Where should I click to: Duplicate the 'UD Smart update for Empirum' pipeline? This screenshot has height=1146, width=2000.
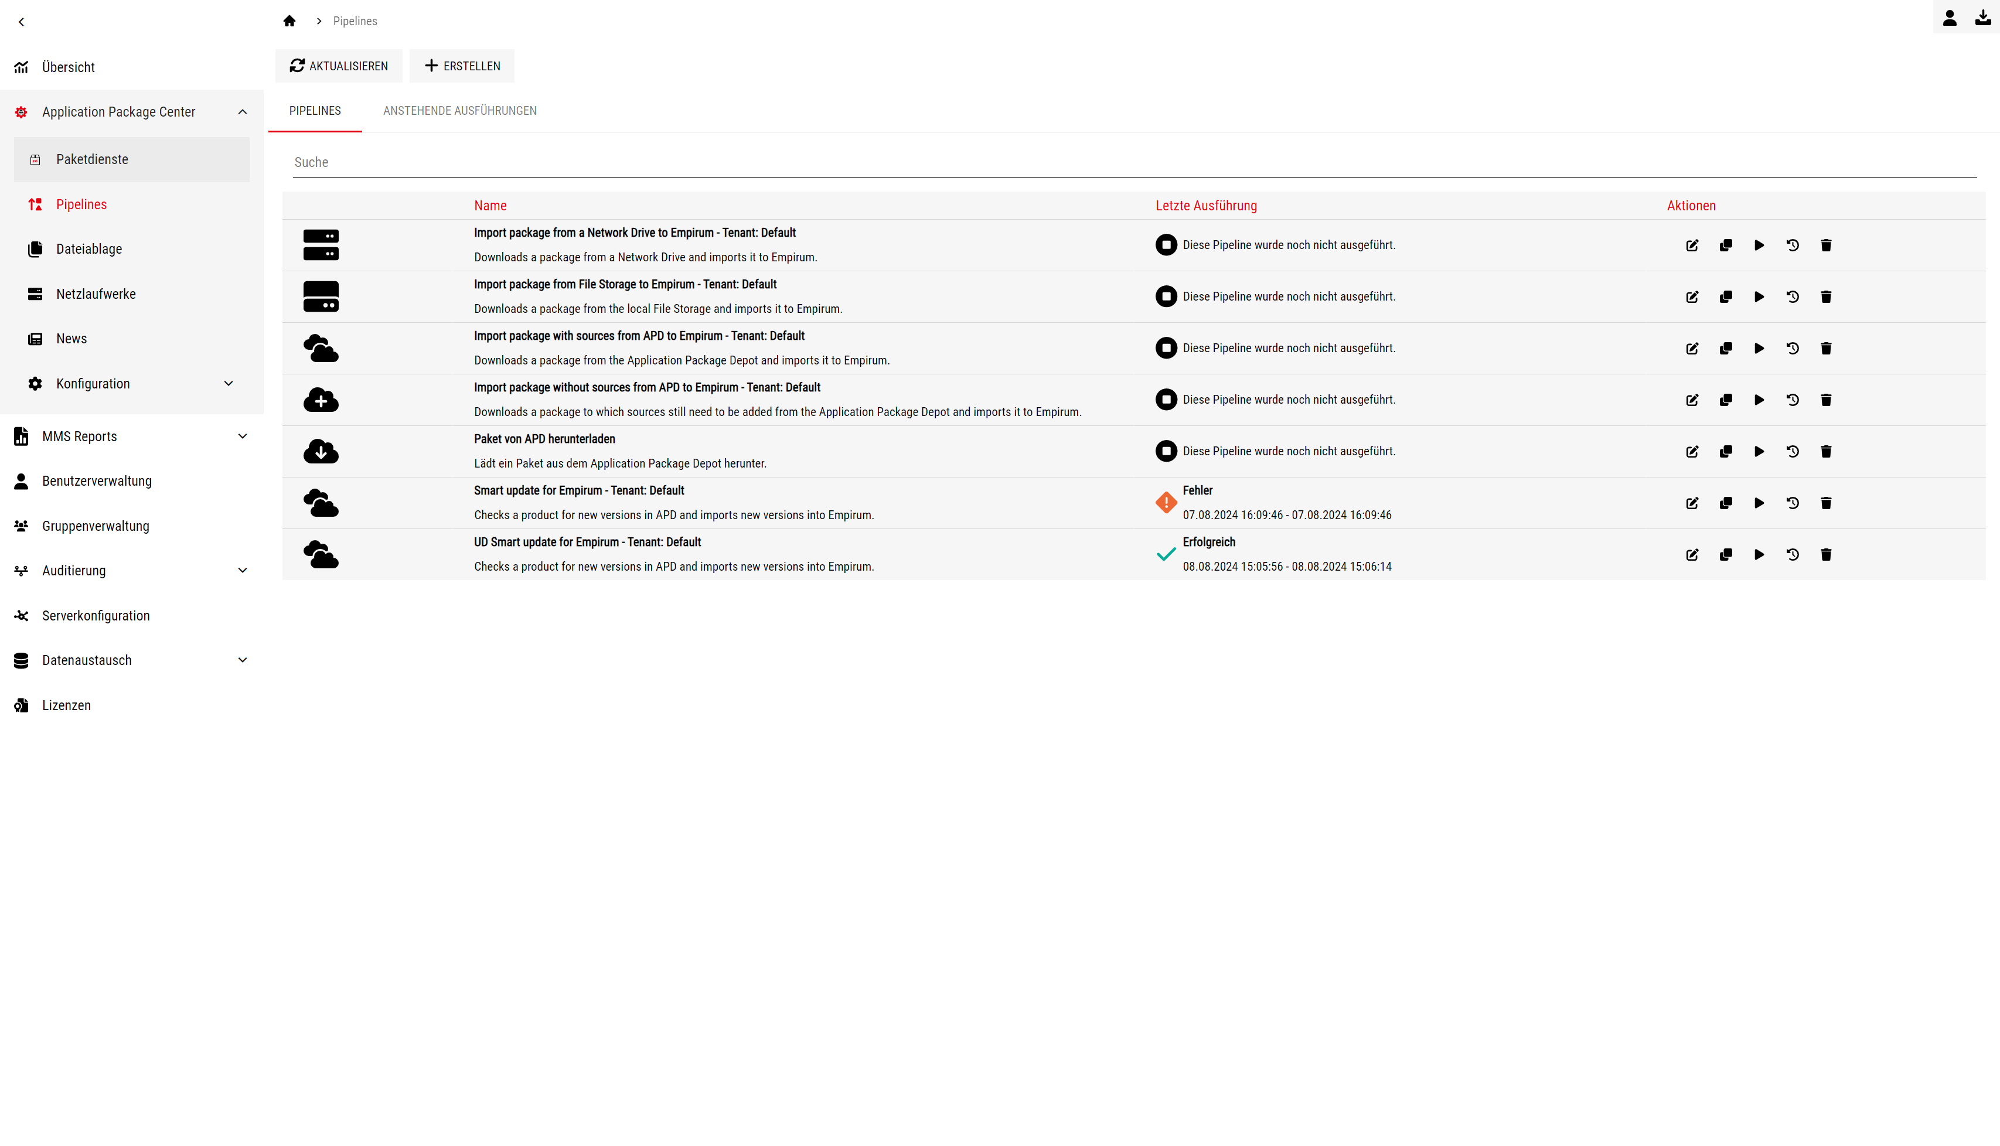1725,555
